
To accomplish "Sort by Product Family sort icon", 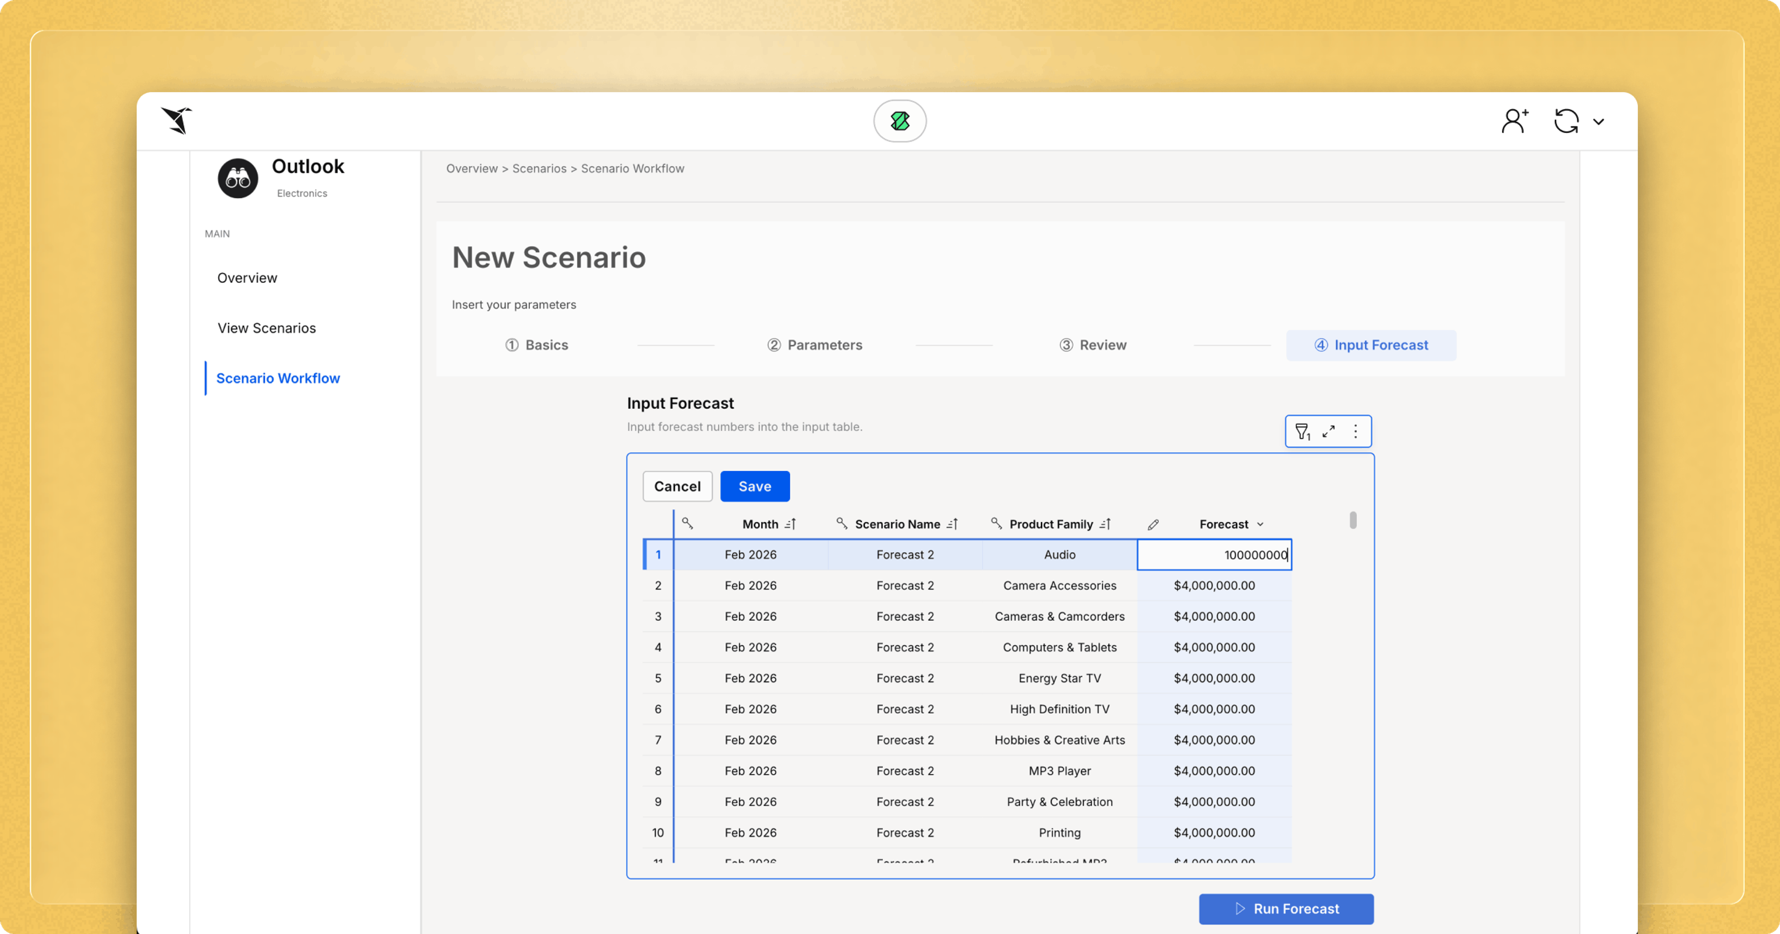I will point(1105,524).
